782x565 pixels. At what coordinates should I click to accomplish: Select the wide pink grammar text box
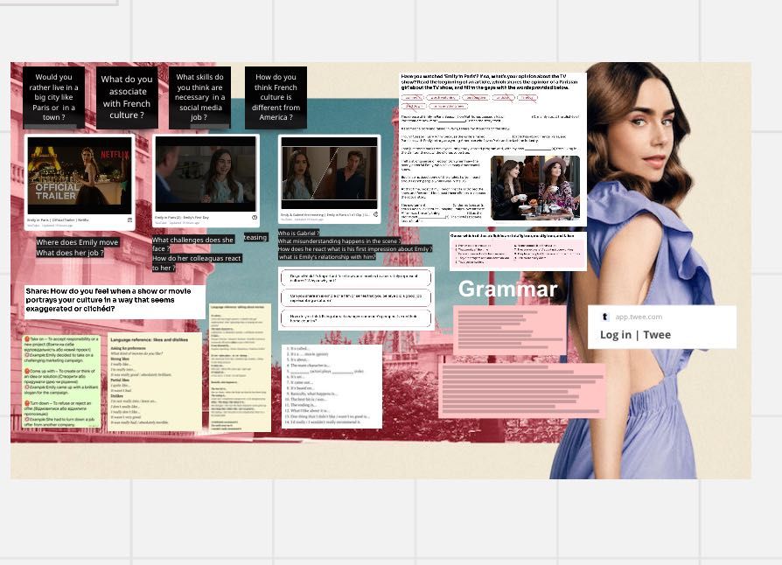(x=522, y=390)
